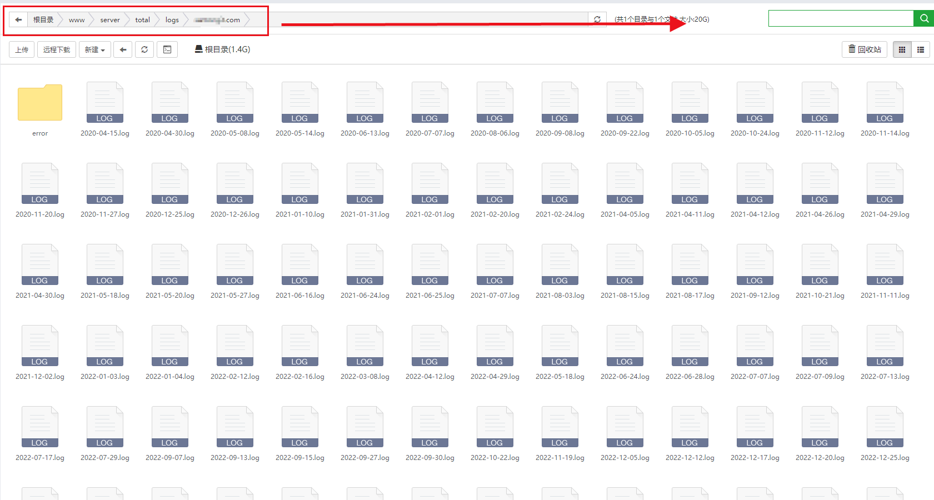Viewport: 934px width, 500px height.
Task: Click the 2020-09-22.log file name
Action: point(625,133)
